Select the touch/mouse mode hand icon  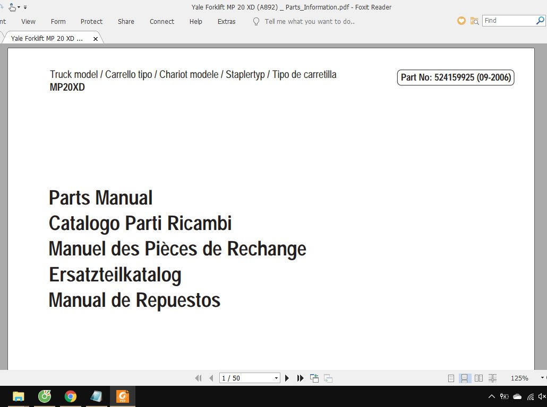12,7
